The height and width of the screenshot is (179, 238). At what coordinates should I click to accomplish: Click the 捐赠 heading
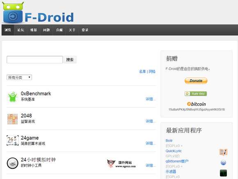(172, 59)
